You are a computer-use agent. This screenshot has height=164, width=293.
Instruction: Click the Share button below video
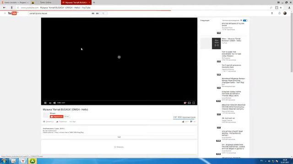tap(61, 122)
